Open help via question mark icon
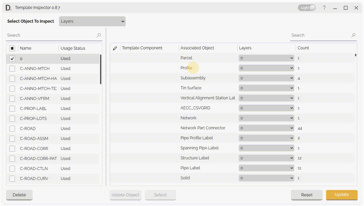Viewport: 364px width, 206px height. click(x=324, y=8)
